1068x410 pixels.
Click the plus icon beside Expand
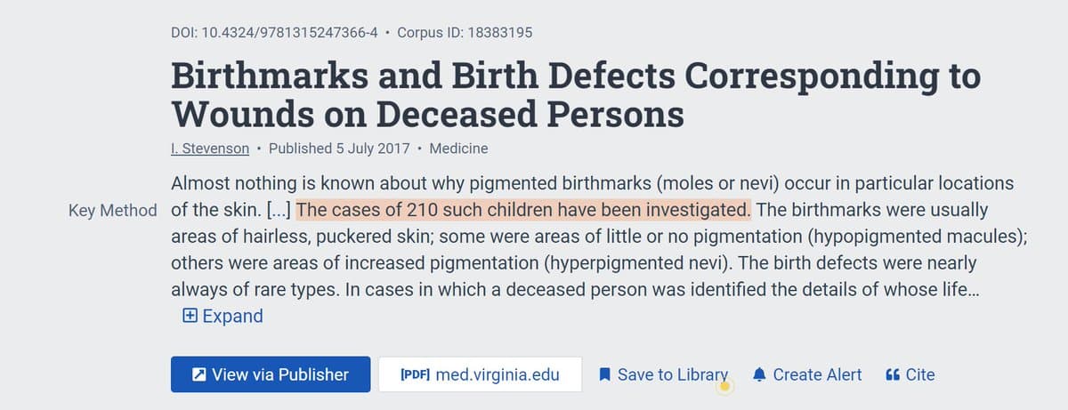click(x=190, y=316)
